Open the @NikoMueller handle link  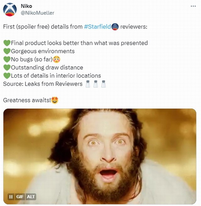coord(37,13)
